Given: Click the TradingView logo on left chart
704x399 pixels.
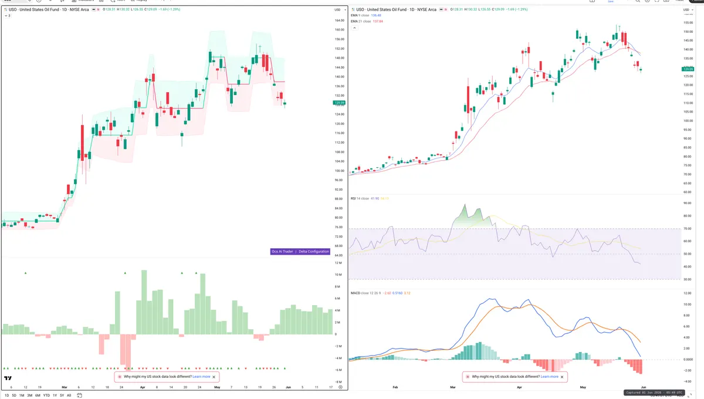Looking at the screenshot, I should [x=8, y=378].
